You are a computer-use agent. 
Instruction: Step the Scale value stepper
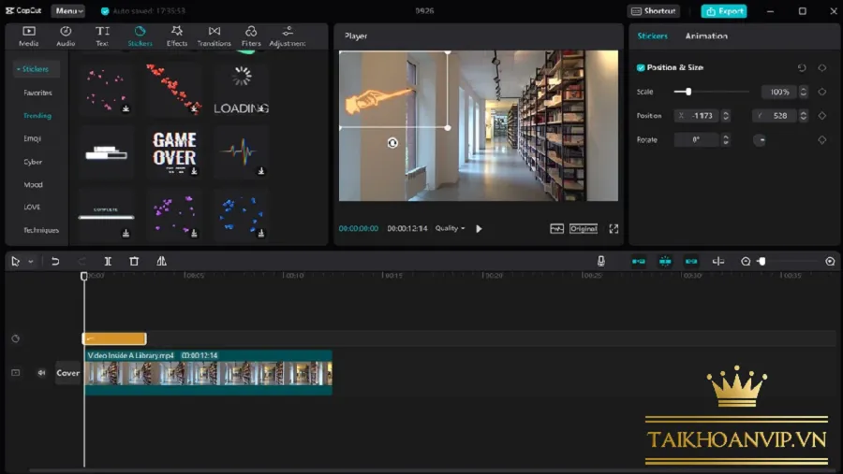(804, 92)
